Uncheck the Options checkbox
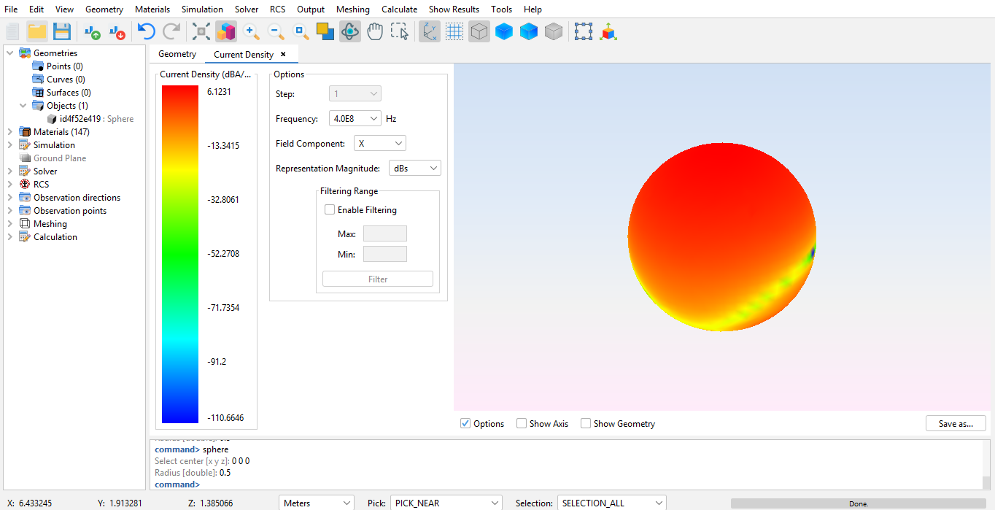The height and width of the screenshot is (510, 995). click(465, 423)
